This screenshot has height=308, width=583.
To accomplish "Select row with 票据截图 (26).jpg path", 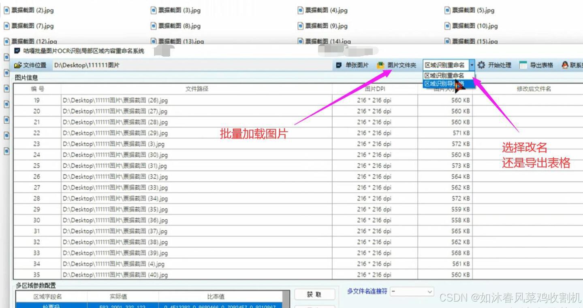I will (x=298, y=100).
